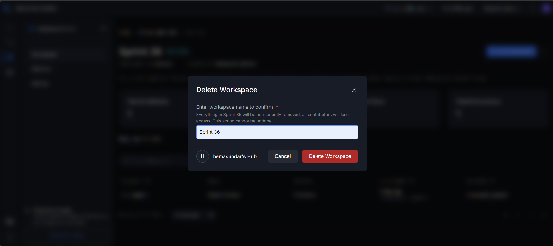
Task: Click the left rail icon below highlighted one
Action: (10, 72)
